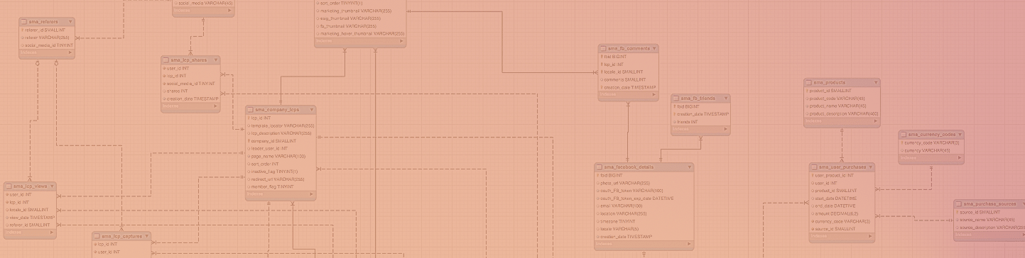This screenshot has height=258, width=1025.
Task: Click the sma_purchase_sources table icon
Action: coord(958,204)
